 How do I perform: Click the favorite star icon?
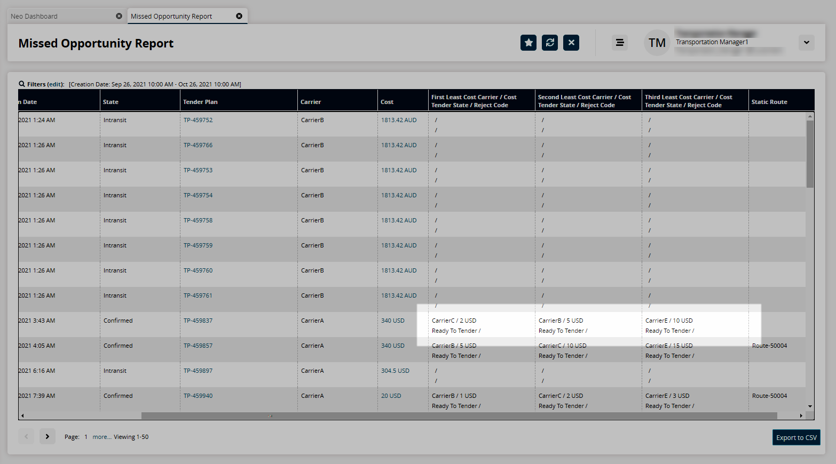528,43
